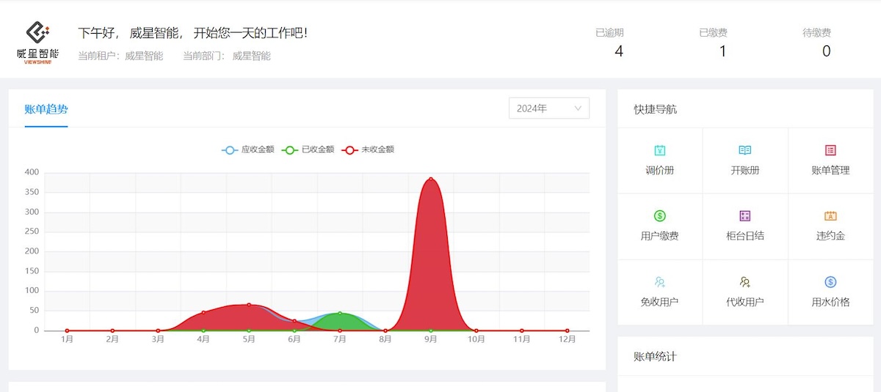
Task: Toggle 已收金额 series in chart legend
Action: [308, 149]
